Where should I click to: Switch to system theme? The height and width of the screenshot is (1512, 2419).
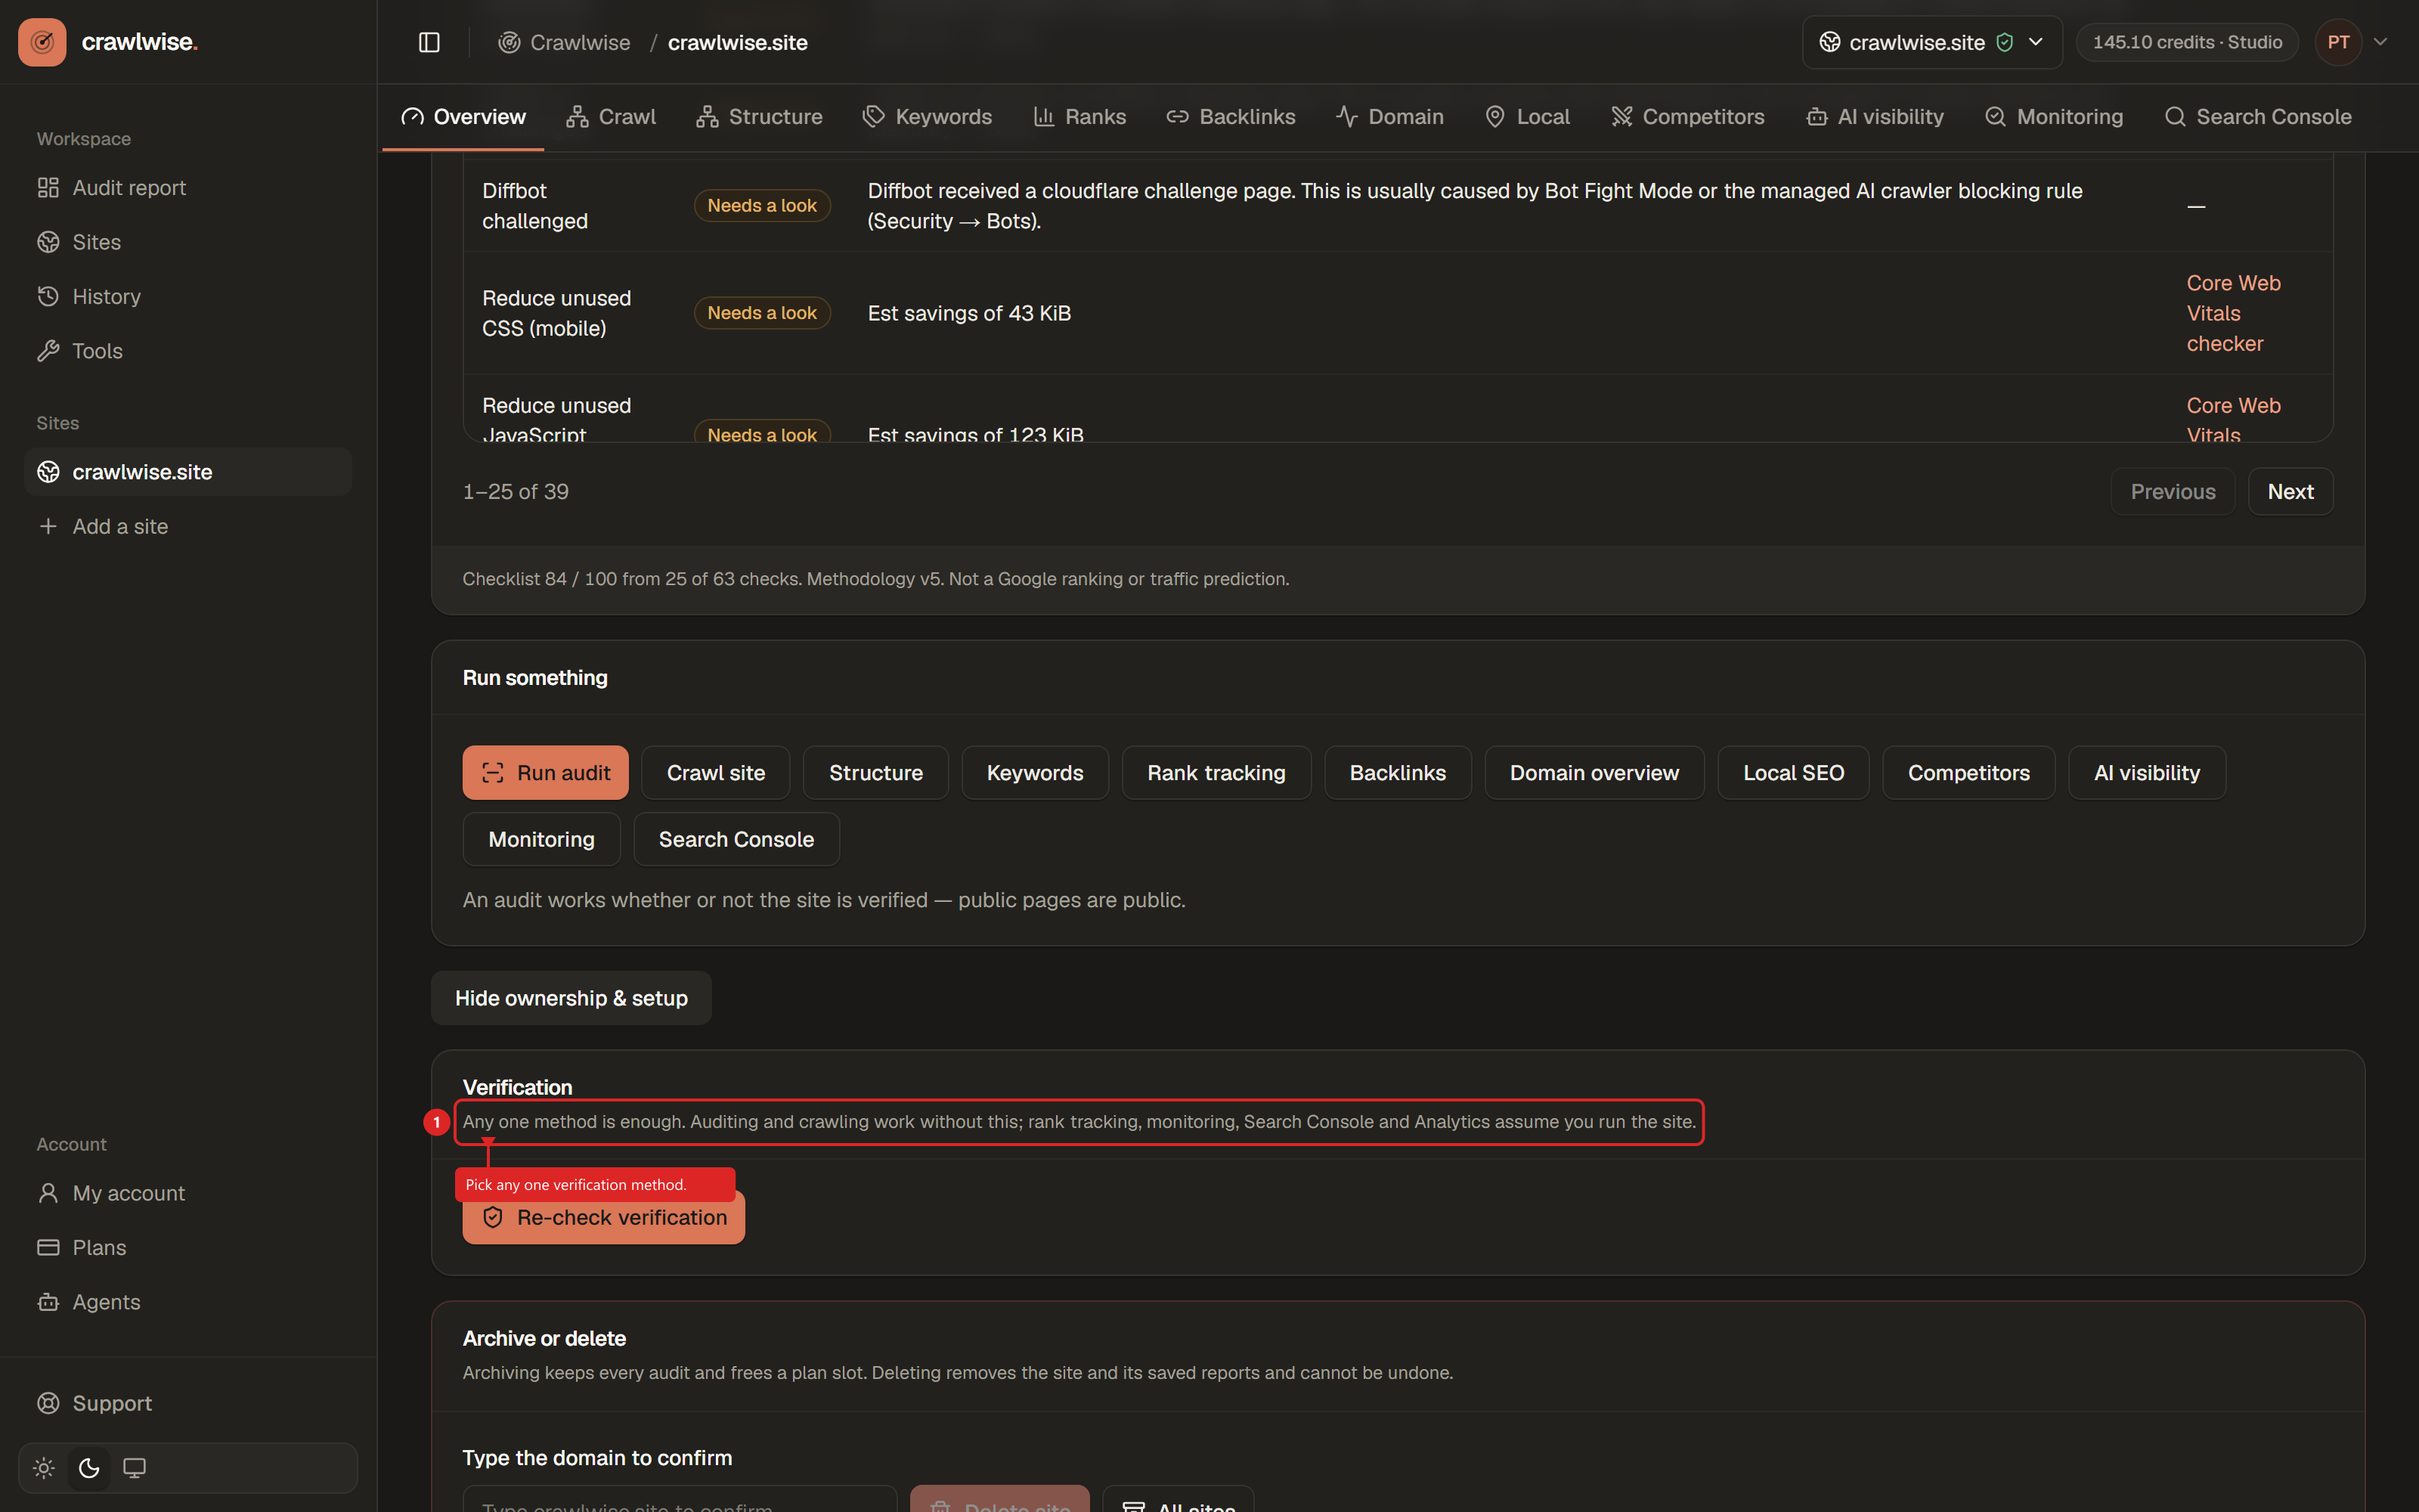pos(134,1468)
